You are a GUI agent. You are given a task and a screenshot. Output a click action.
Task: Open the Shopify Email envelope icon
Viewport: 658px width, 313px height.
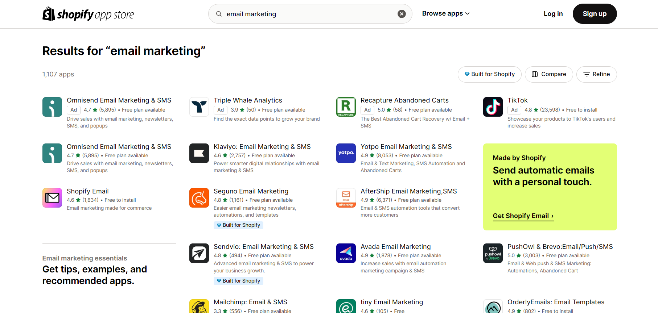(52, 198)
